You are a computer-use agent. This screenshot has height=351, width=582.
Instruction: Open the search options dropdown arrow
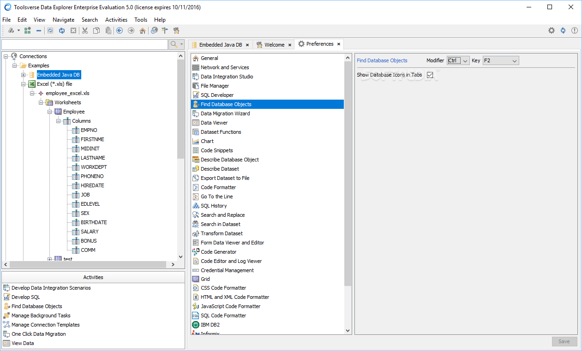(x=181, y=44)
